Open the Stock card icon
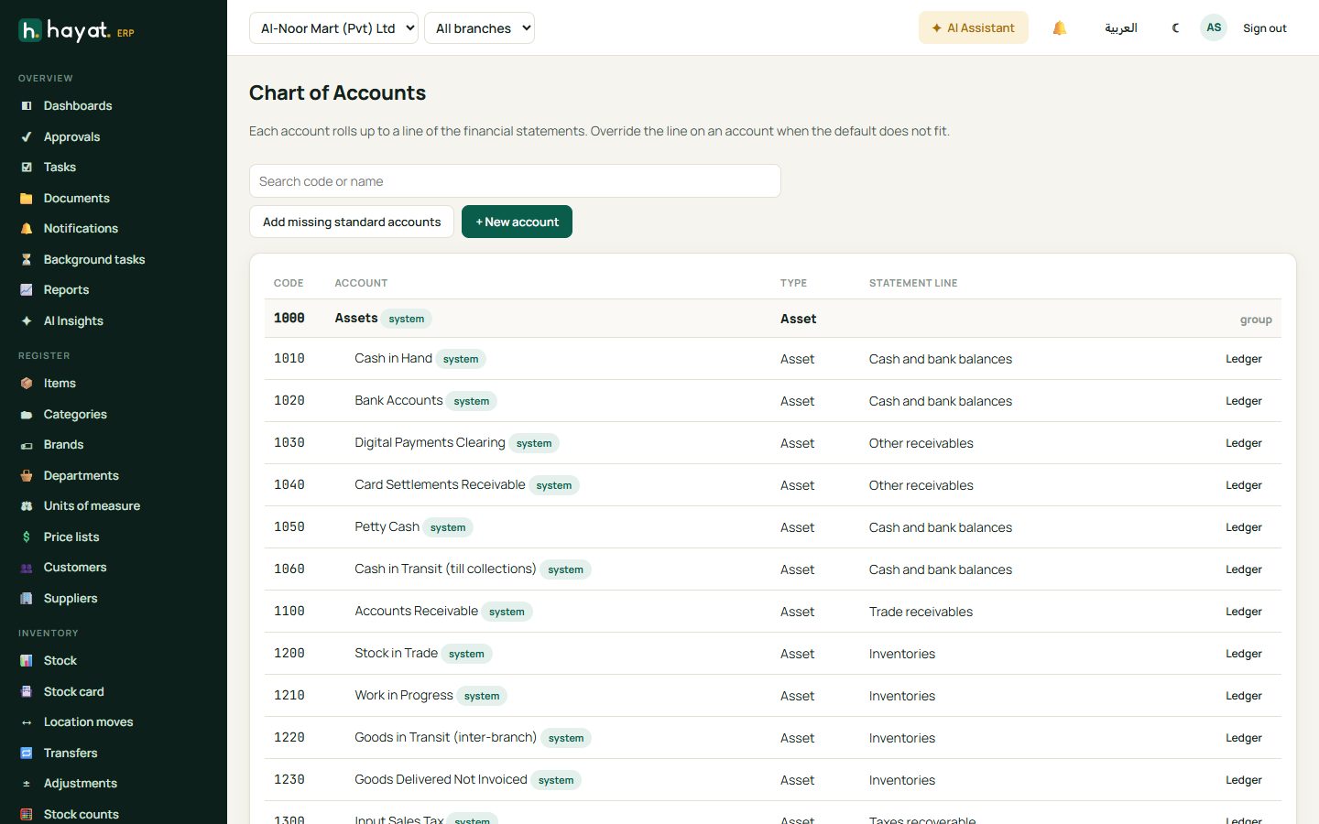Image resolution: width=1319 pixels, height=824 pixels. pos(27,692)
